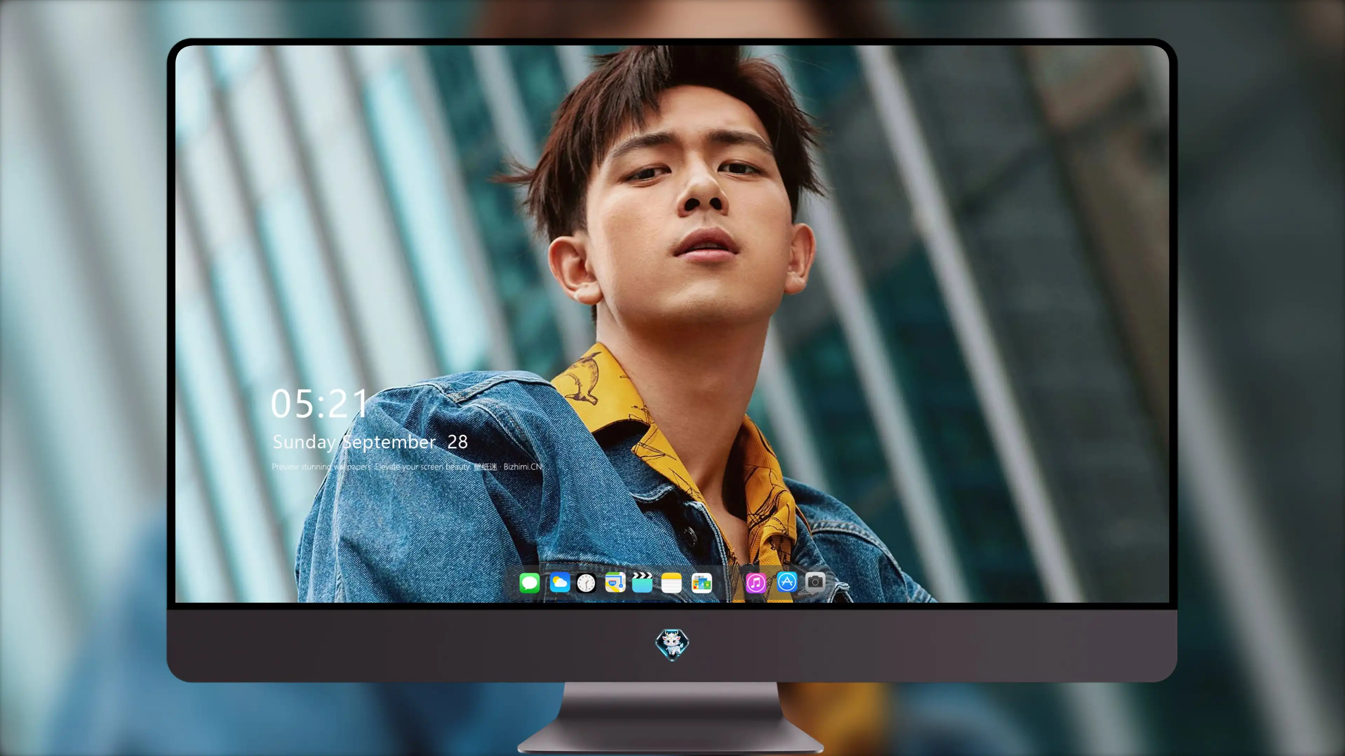
Task: Open the Camera app in the dock
Action: (815, 582)
